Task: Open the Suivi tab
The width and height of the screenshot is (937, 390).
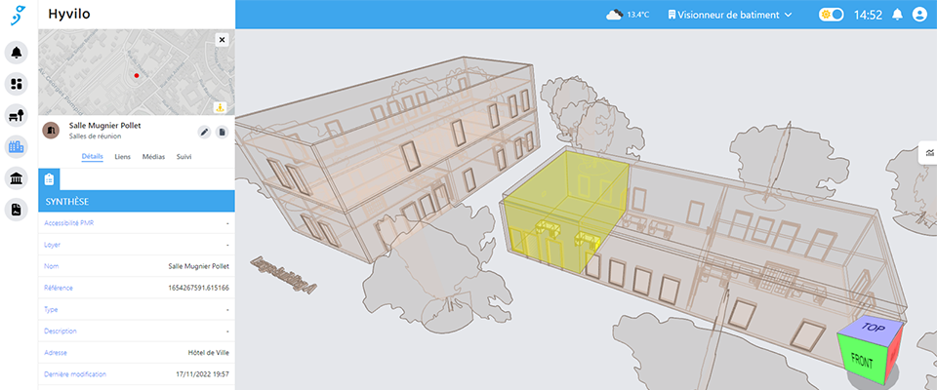Action: (x=183, y=156)
